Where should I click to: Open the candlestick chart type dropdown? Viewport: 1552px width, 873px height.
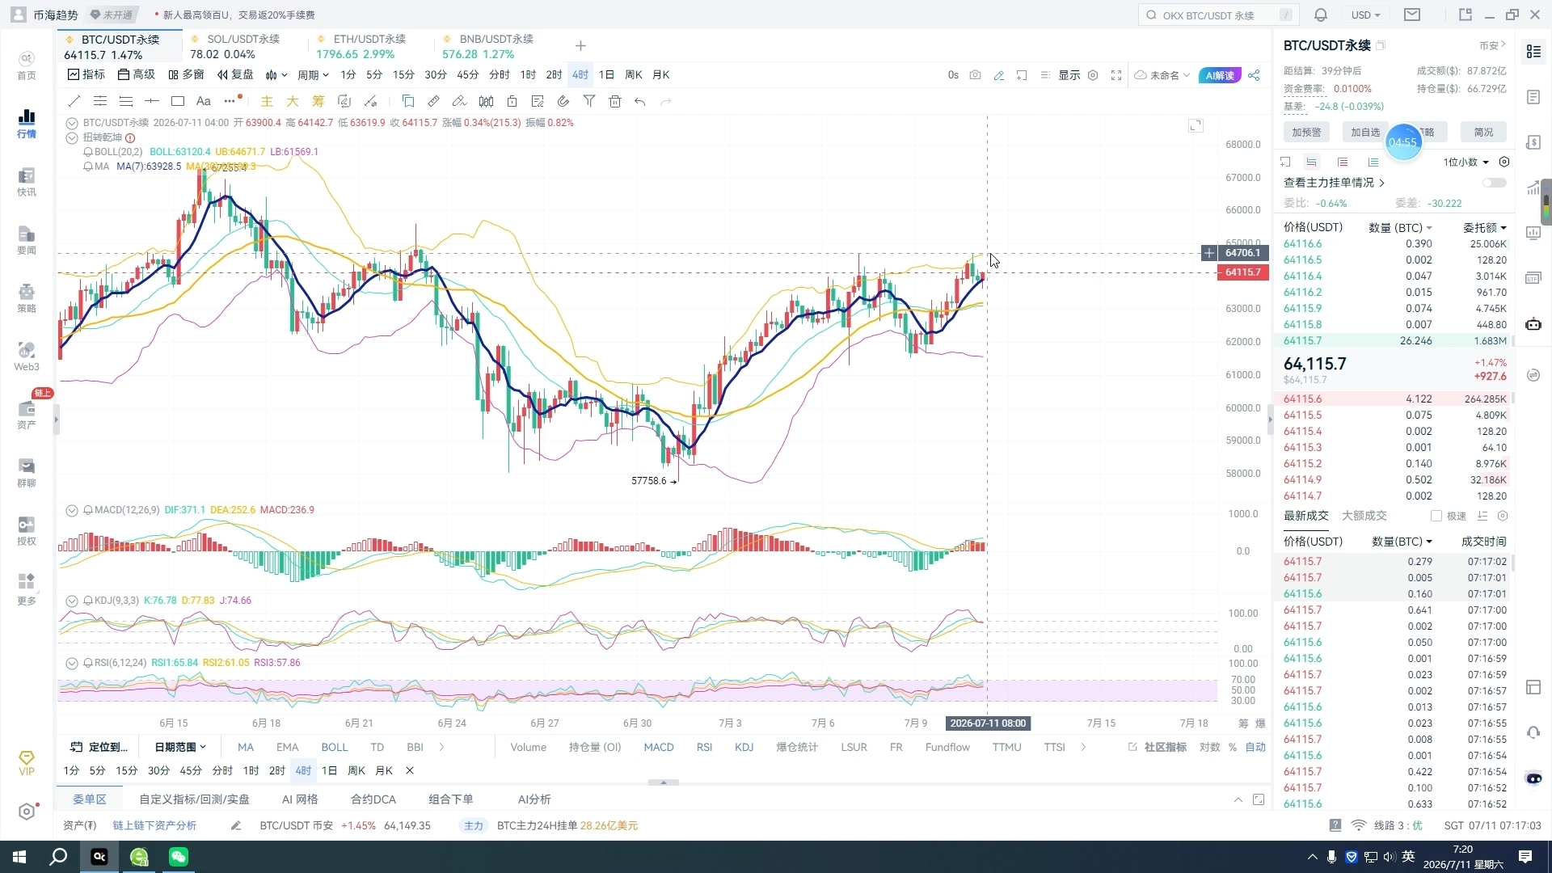(276, 75)
